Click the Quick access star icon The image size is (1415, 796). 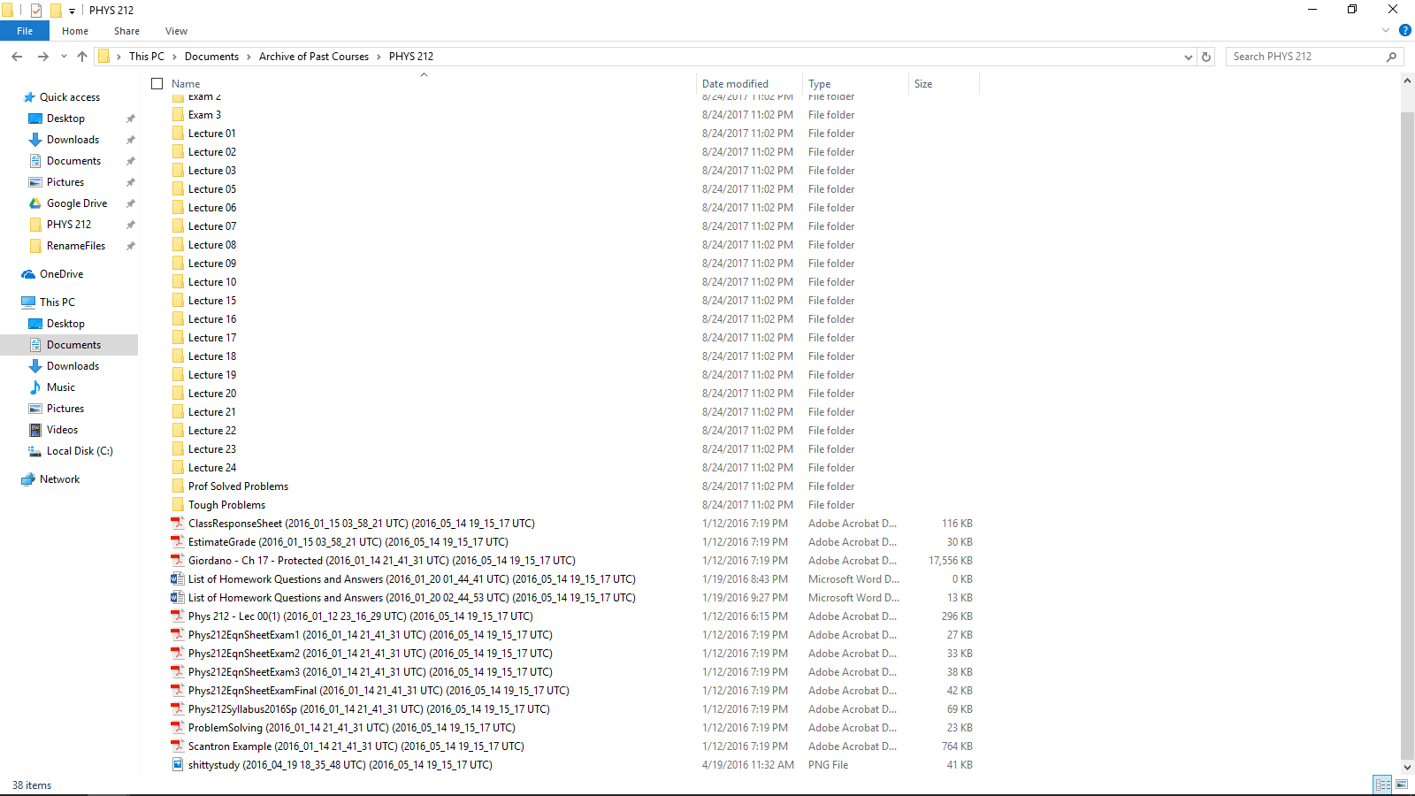click(x=29, y=97)
